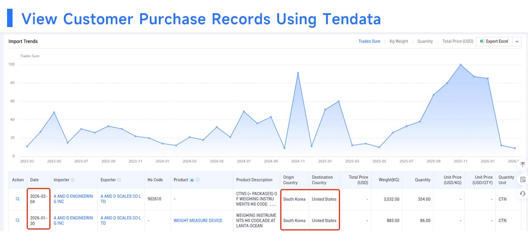
Task: Click the Unit Price (USD/KG) column header
Action: pos(453,180)
